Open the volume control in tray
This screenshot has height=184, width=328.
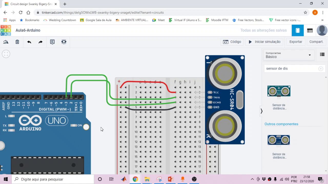click(x=287, y=179)
